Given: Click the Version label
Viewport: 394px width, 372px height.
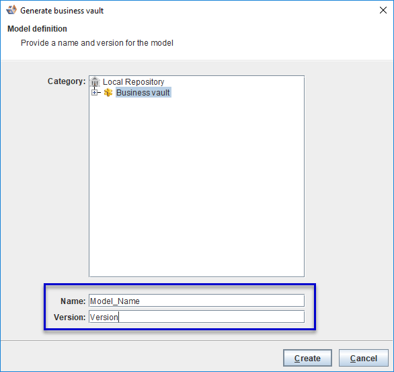Looking at the screenshot, I should pyautogui.click(x=70, y=318).
